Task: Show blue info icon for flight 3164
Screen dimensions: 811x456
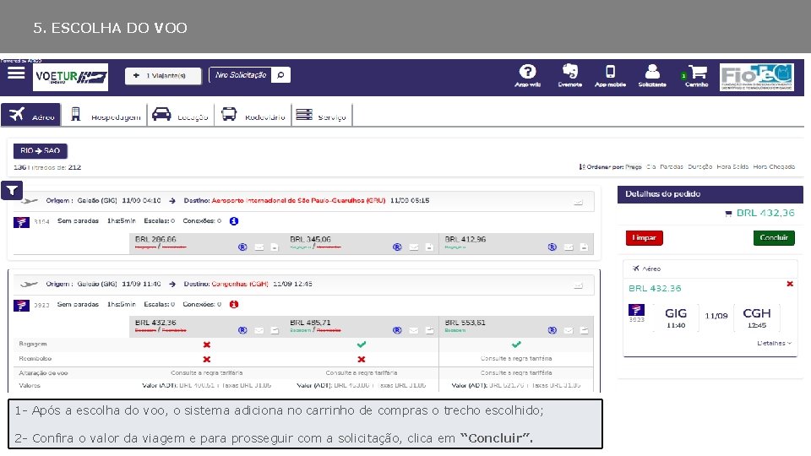Action: [234, 220]
